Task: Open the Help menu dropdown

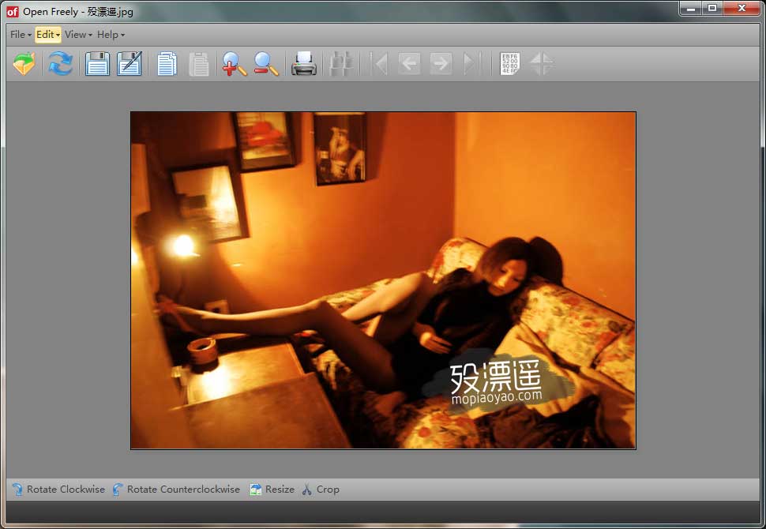Action: coord(111,35)
